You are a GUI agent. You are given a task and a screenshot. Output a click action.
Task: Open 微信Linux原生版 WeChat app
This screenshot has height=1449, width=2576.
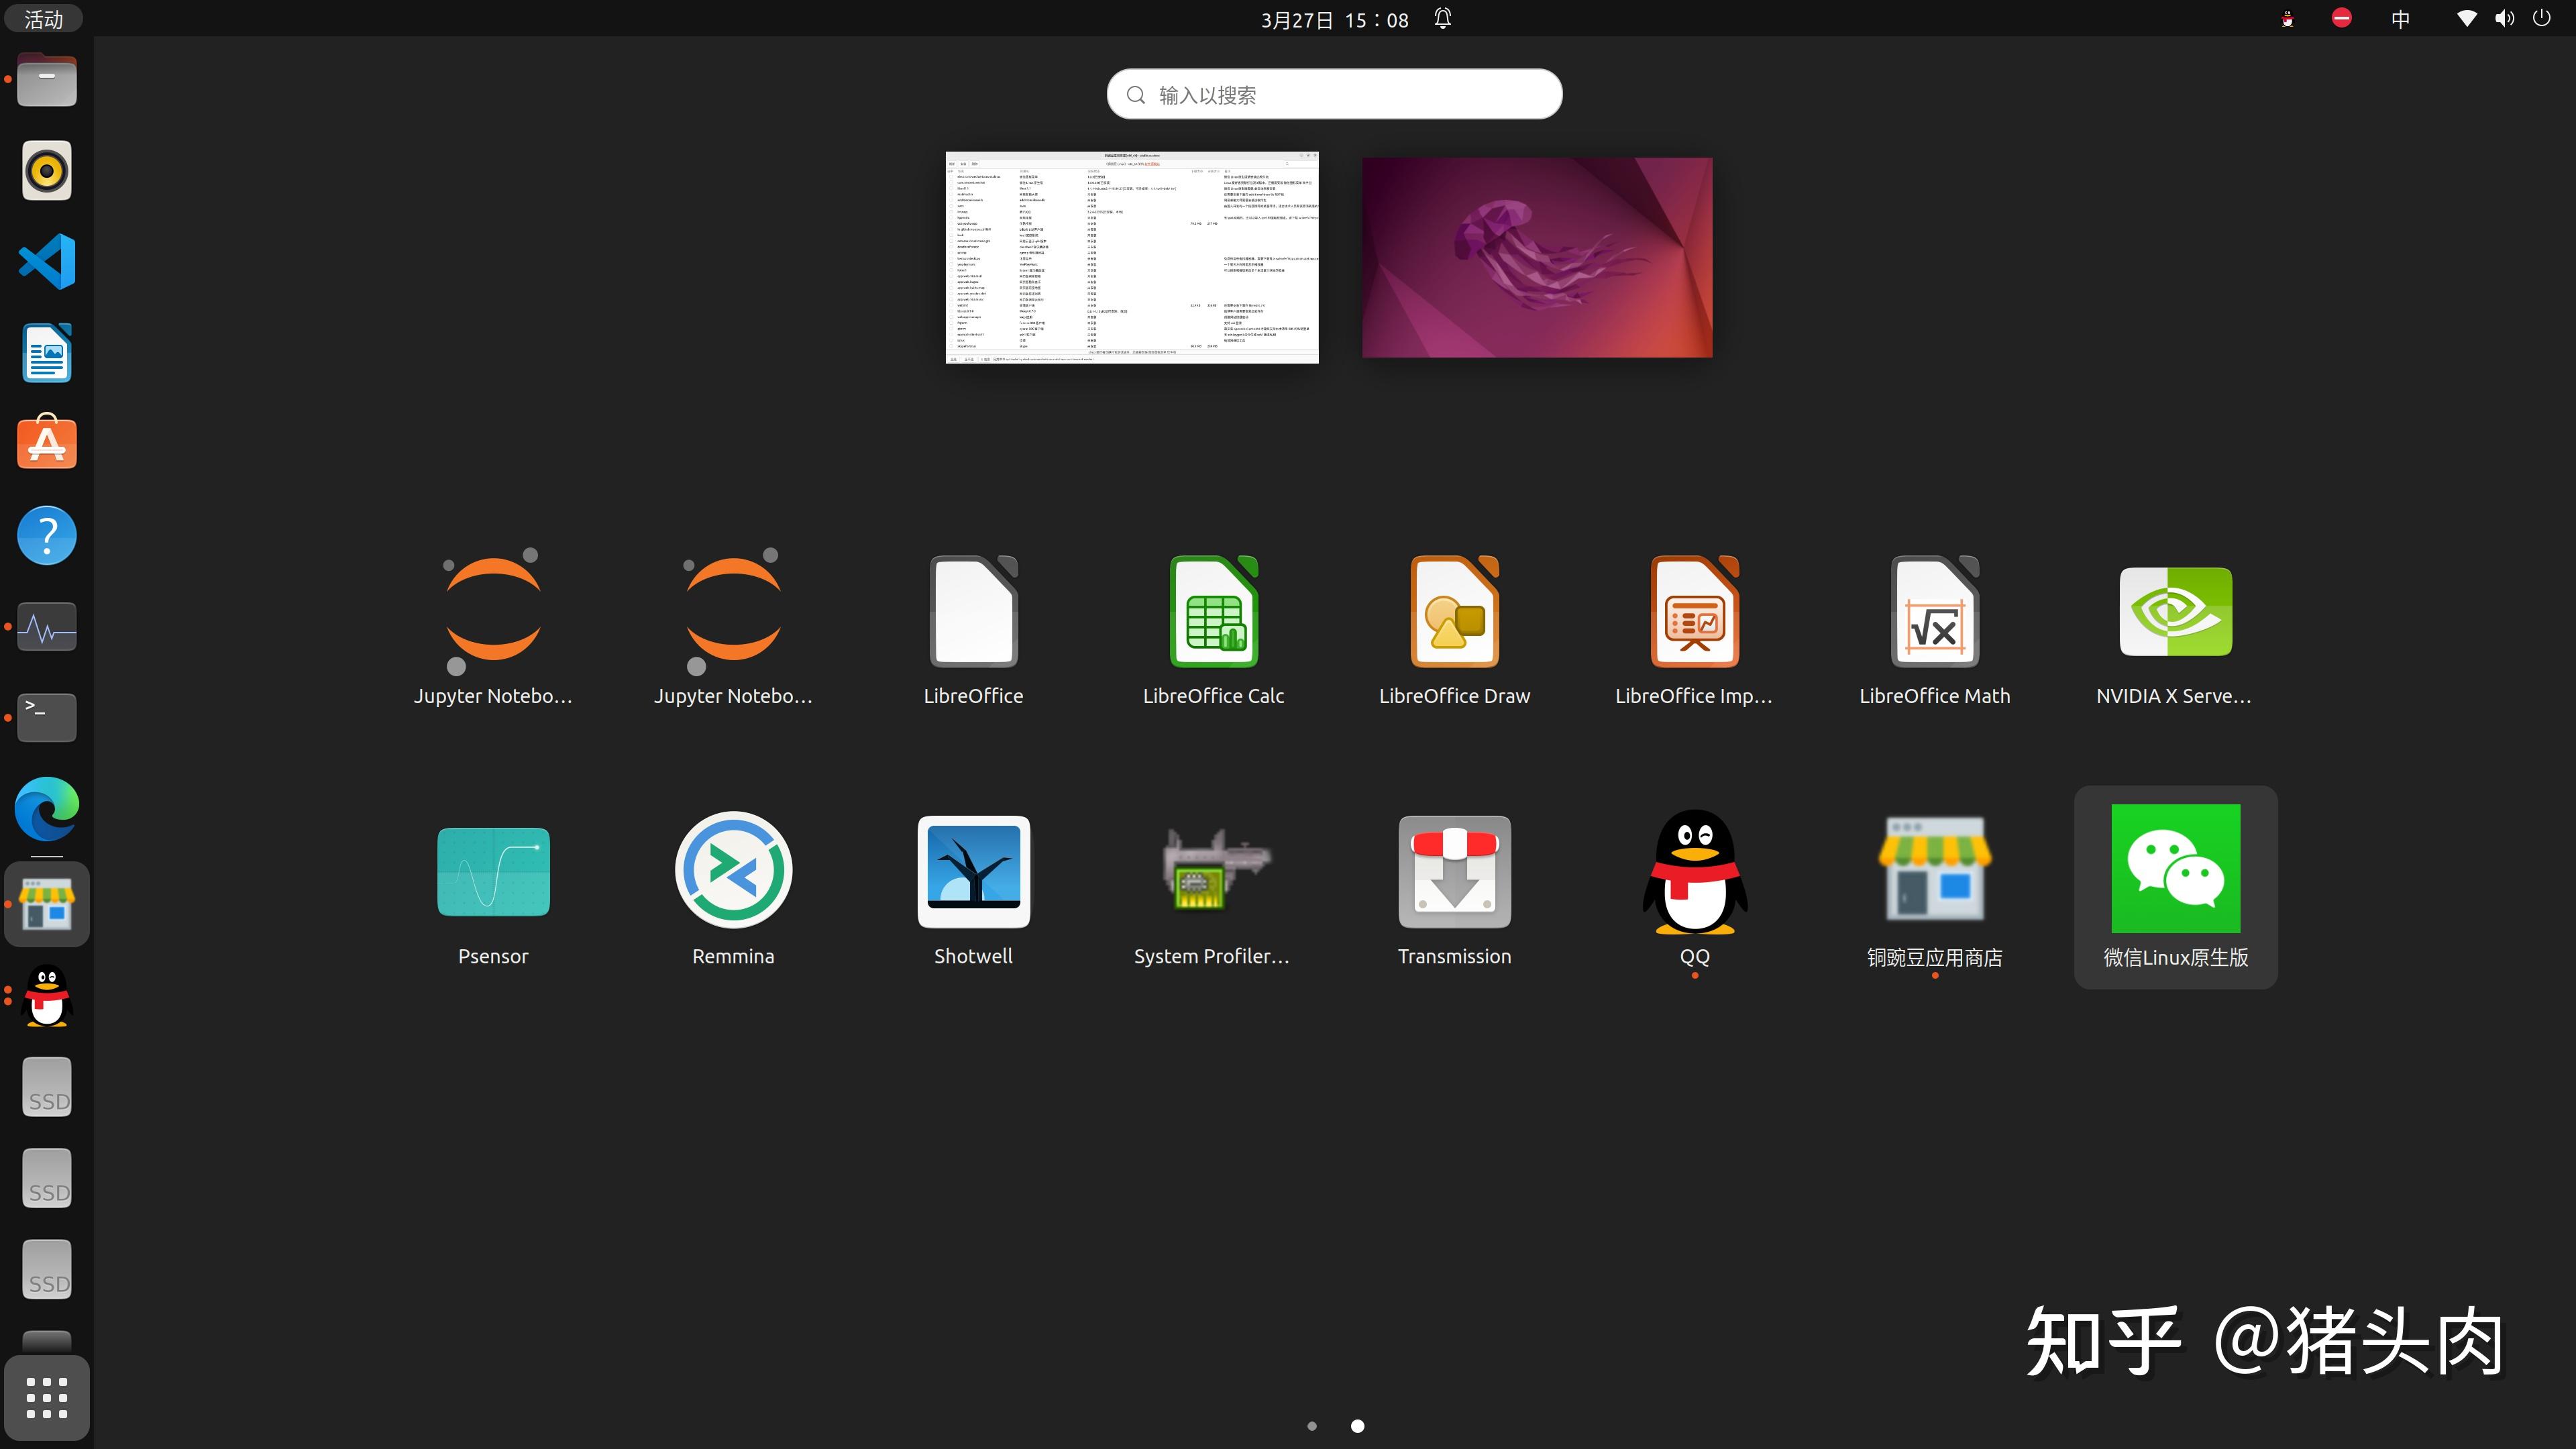coord(2175,870)
